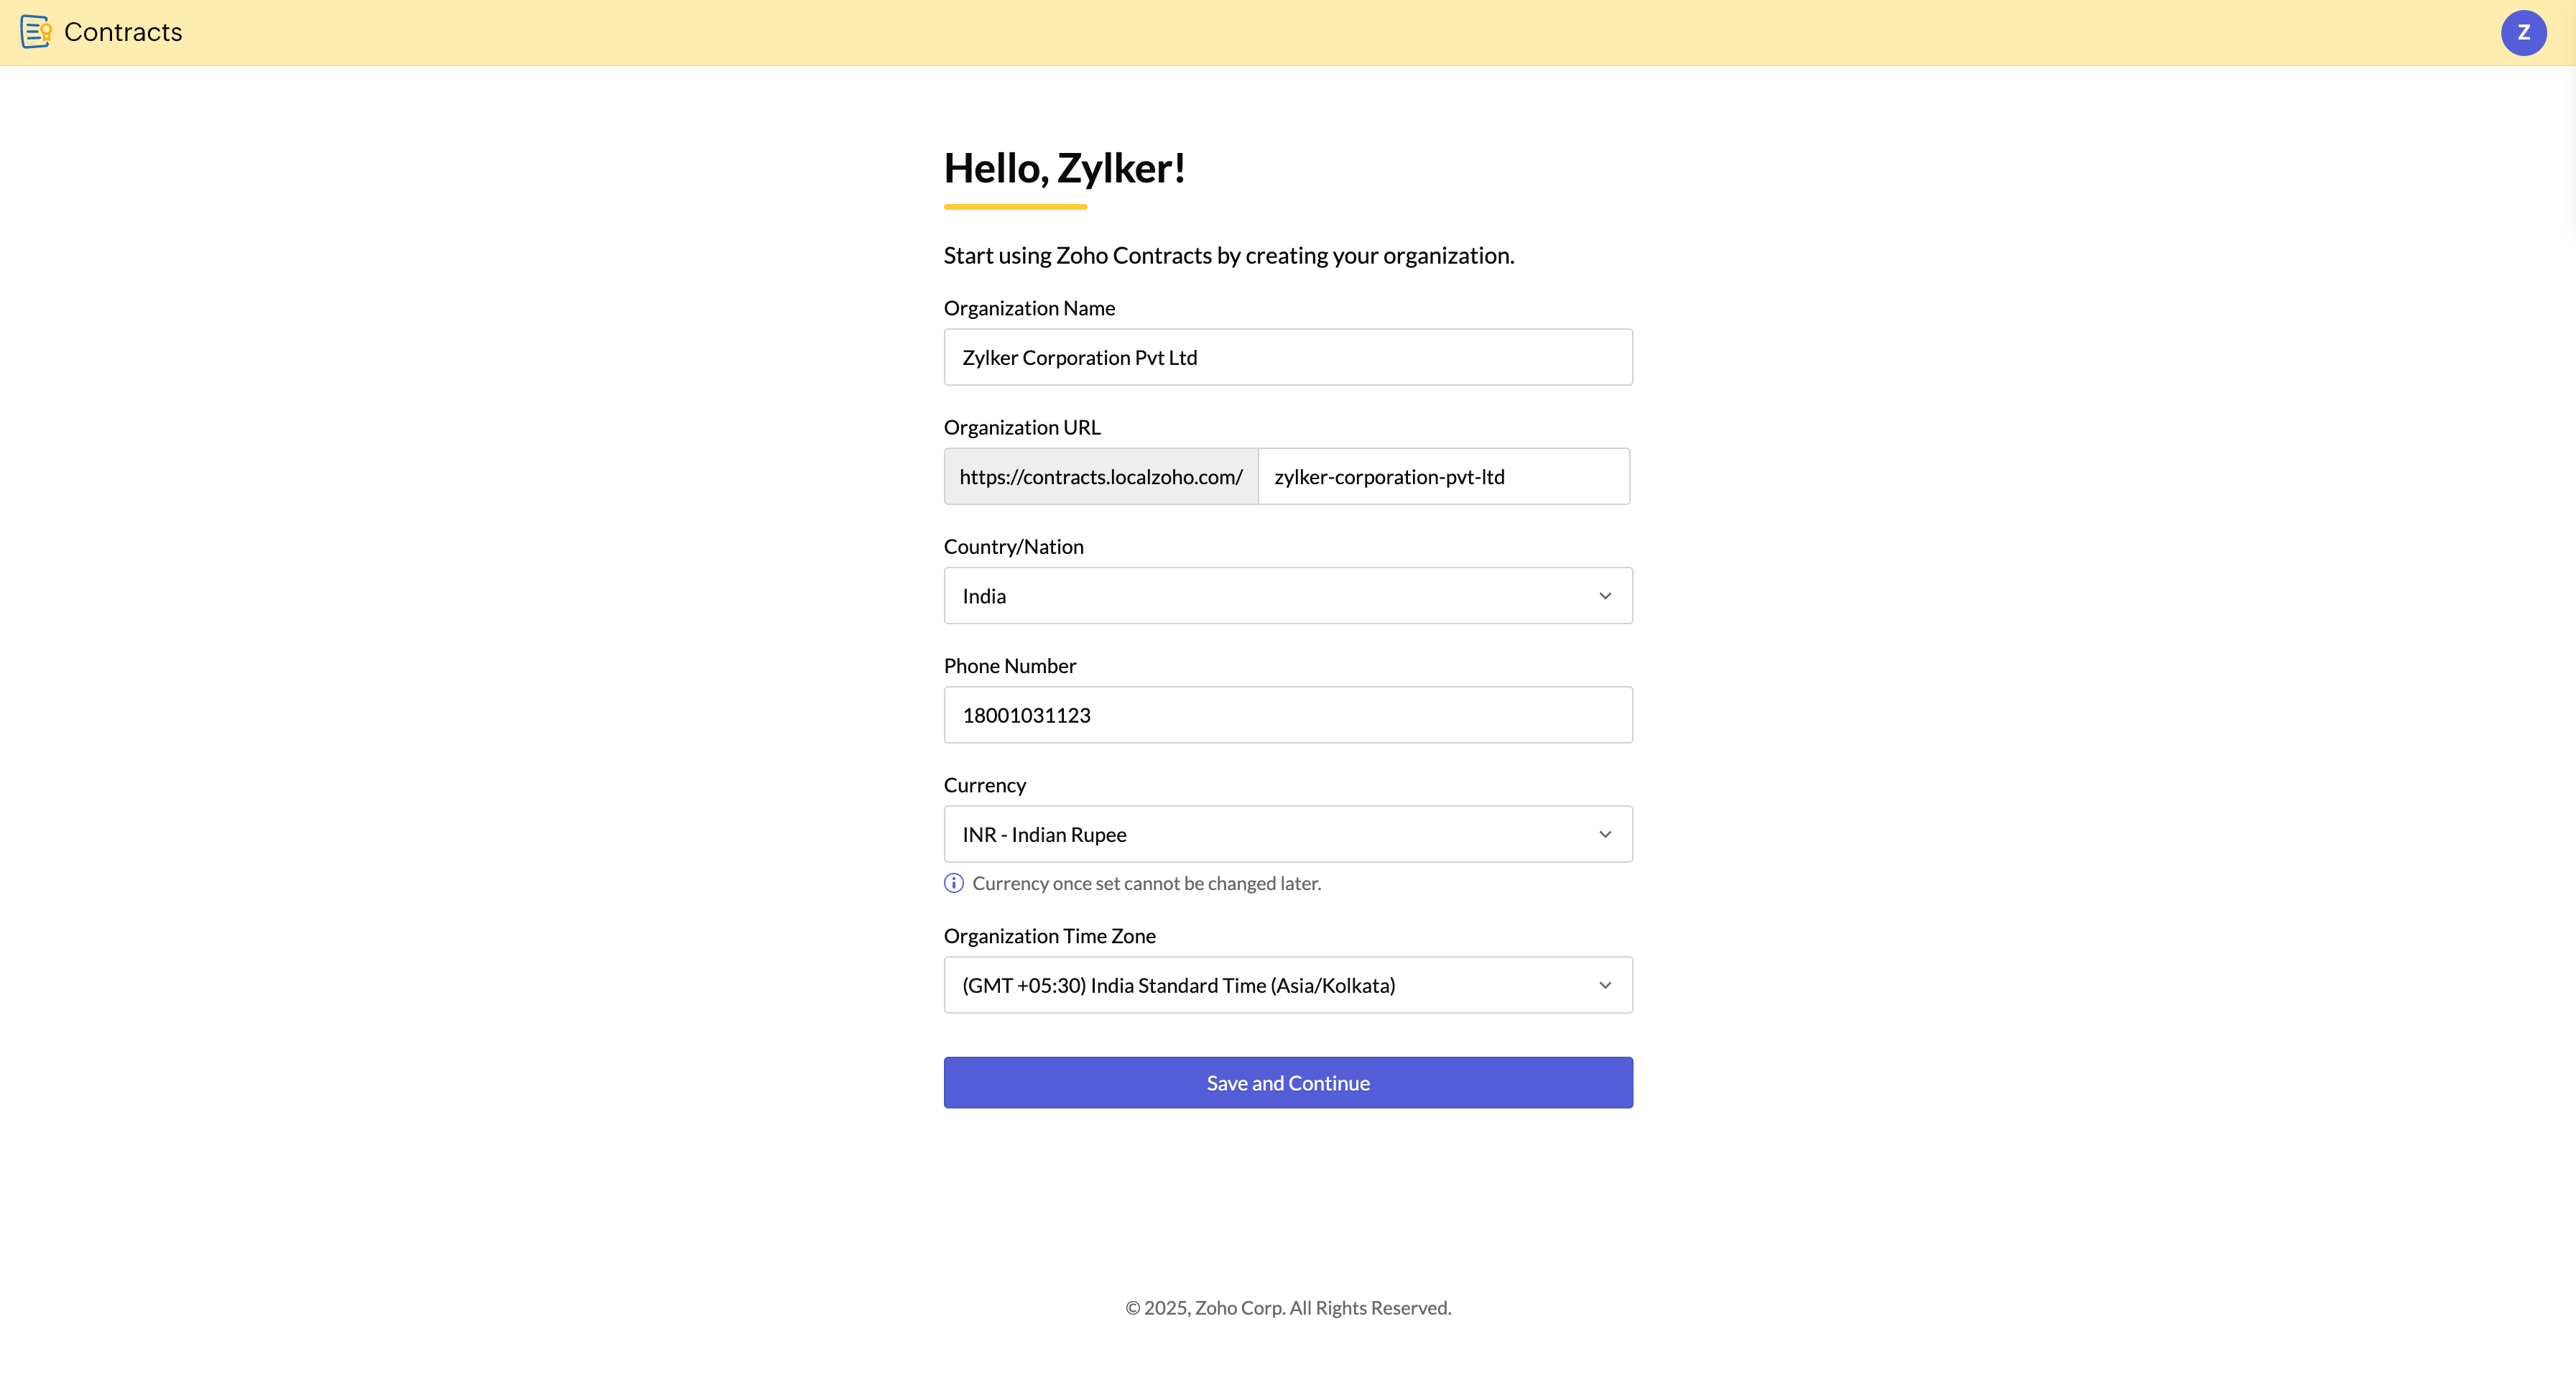Click the Phone Number label
Screen dimensions: 2576x1375
(x=1009, y=666)
